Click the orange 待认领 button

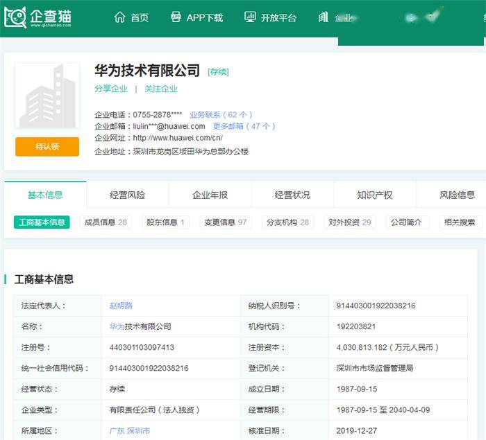pos(47,146)
